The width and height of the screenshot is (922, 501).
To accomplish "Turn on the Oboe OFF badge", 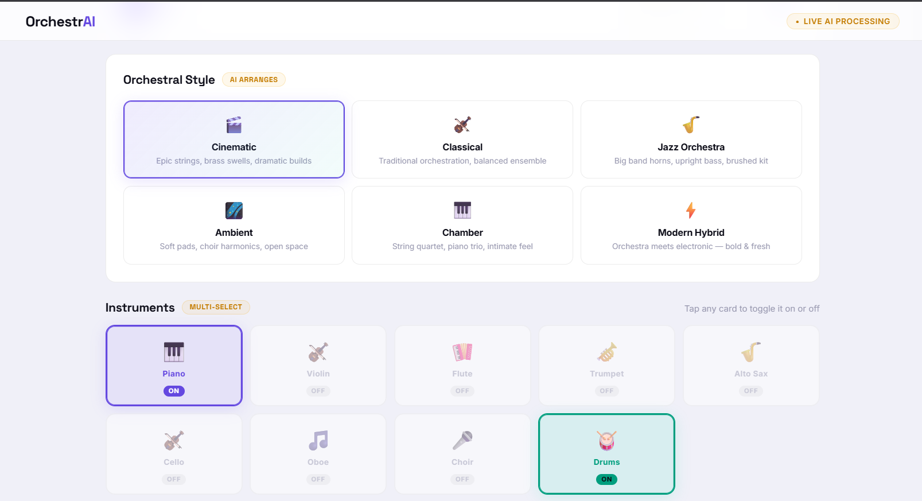I will 318,479.
